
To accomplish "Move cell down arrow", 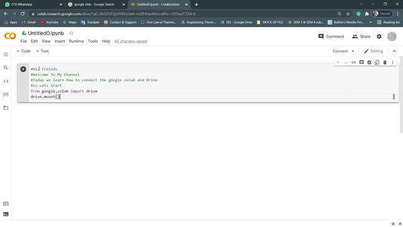I will tap(346, 62).
